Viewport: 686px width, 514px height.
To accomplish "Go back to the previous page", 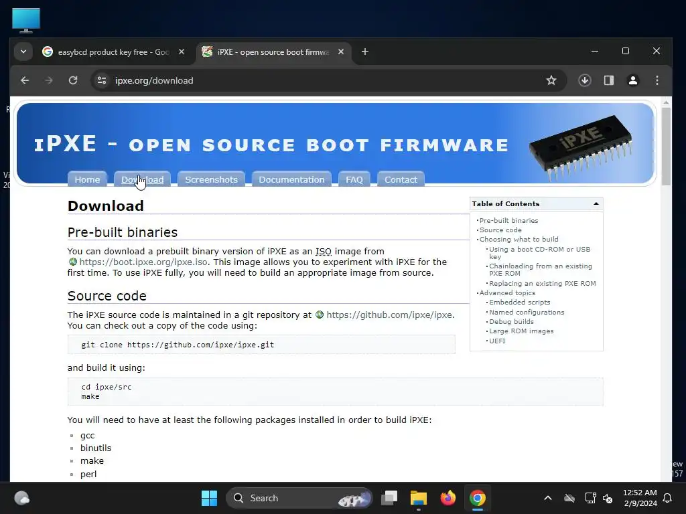I will [x=25, y=80].
